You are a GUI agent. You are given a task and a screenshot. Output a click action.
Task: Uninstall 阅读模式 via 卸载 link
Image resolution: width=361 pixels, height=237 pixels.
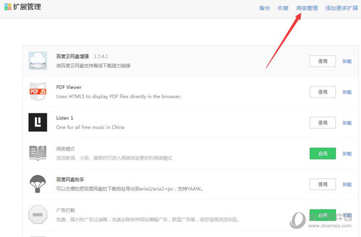(x=347, y=153)
